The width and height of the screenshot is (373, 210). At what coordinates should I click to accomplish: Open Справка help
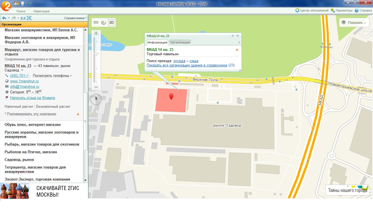363,10
